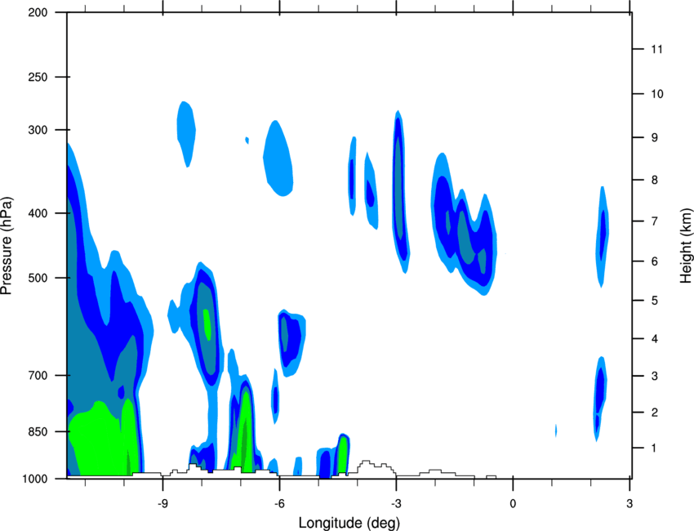
Task: Click the 'Pressure (hPa)' axis title
Action: coord(7,246)
